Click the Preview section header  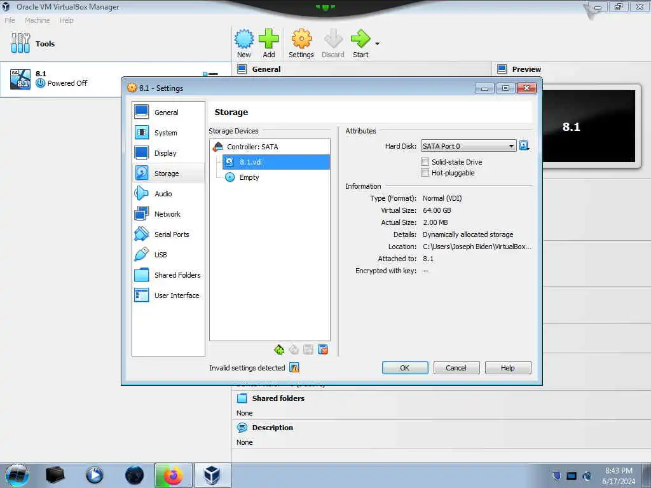526,69
